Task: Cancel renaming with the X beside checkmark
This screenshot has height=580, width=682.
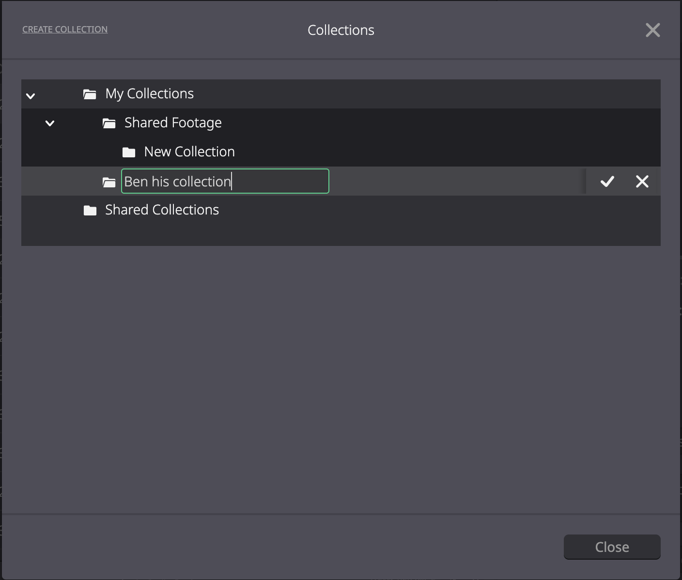Action: click(x=642, y=182)
